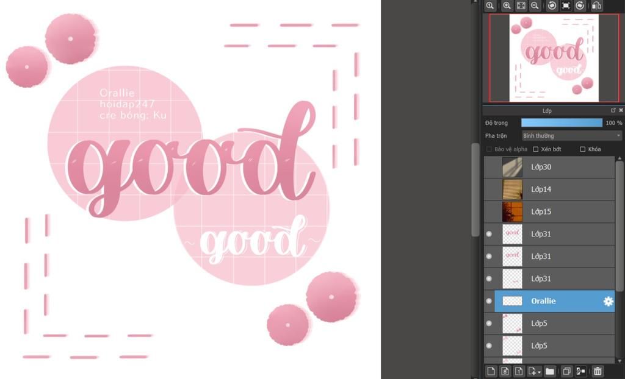Select the Lớp14 layer name

click(541, 189)
